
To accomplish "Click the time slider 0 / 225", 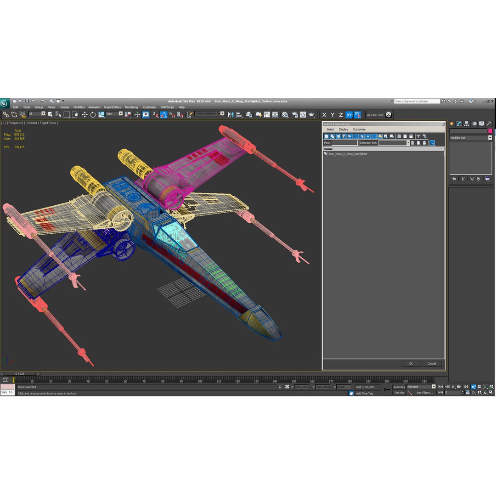I will tap(20, 373).
